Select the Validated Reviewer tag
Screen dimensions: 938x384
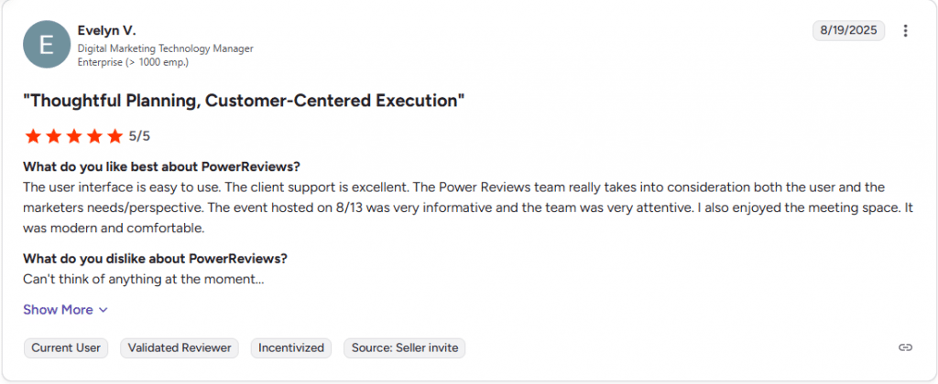click(x=180, y=347)
